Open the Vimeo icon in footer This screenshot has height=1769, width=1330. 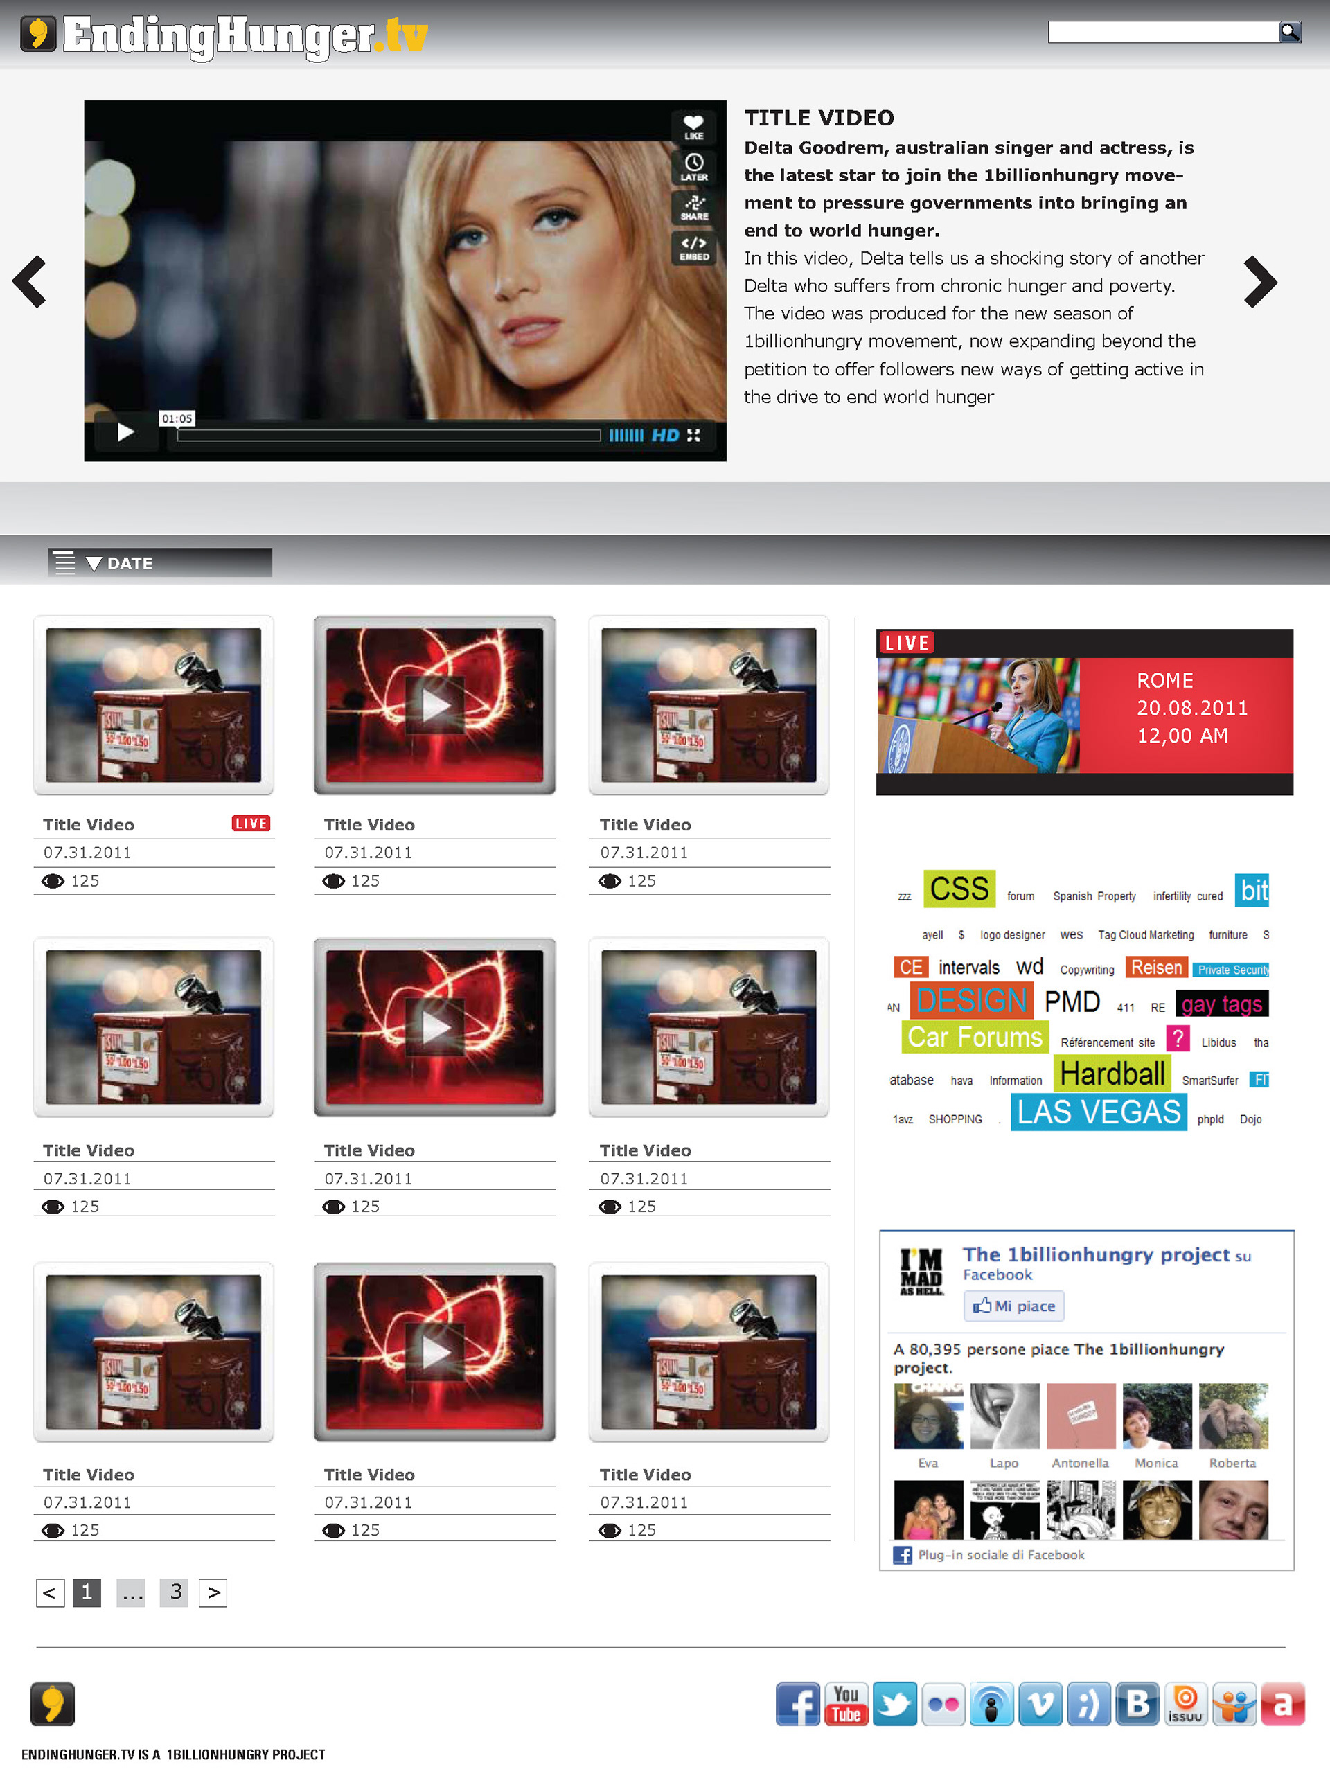click(1040, 1703)
